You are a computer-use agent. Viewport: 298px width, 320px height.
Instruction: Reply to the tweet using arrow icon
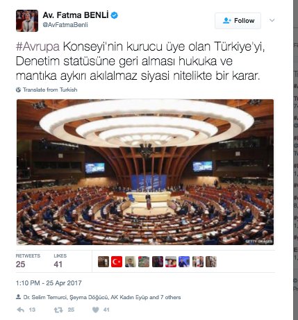21,310
